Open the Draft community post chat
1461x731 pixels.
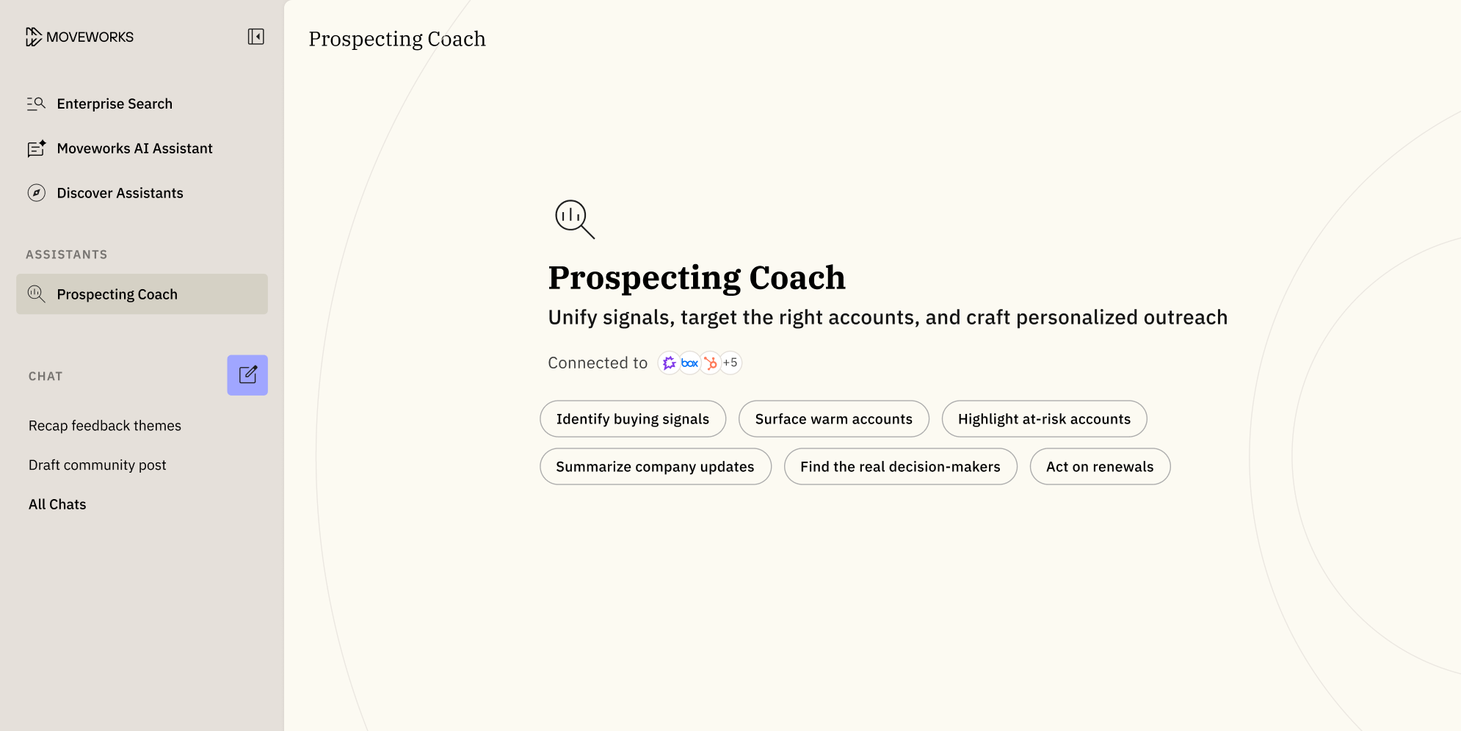tap(98, 465)
